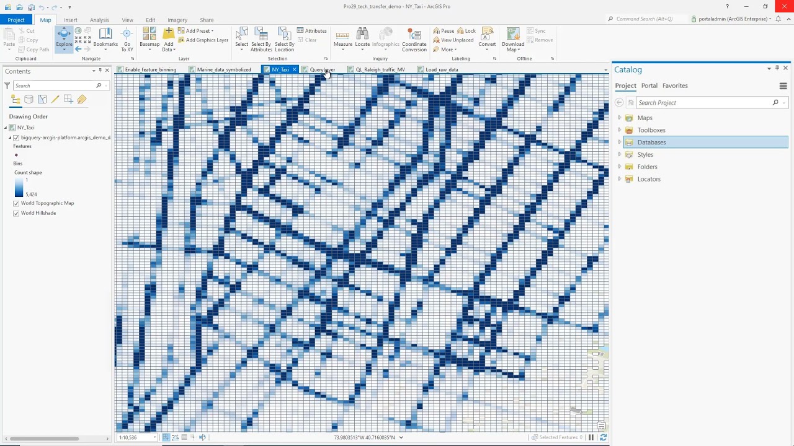The width and height of the screenshot is (794, 446).
Task: Close the NY_Taxi map tab
Action: click(x=295, y=69)
